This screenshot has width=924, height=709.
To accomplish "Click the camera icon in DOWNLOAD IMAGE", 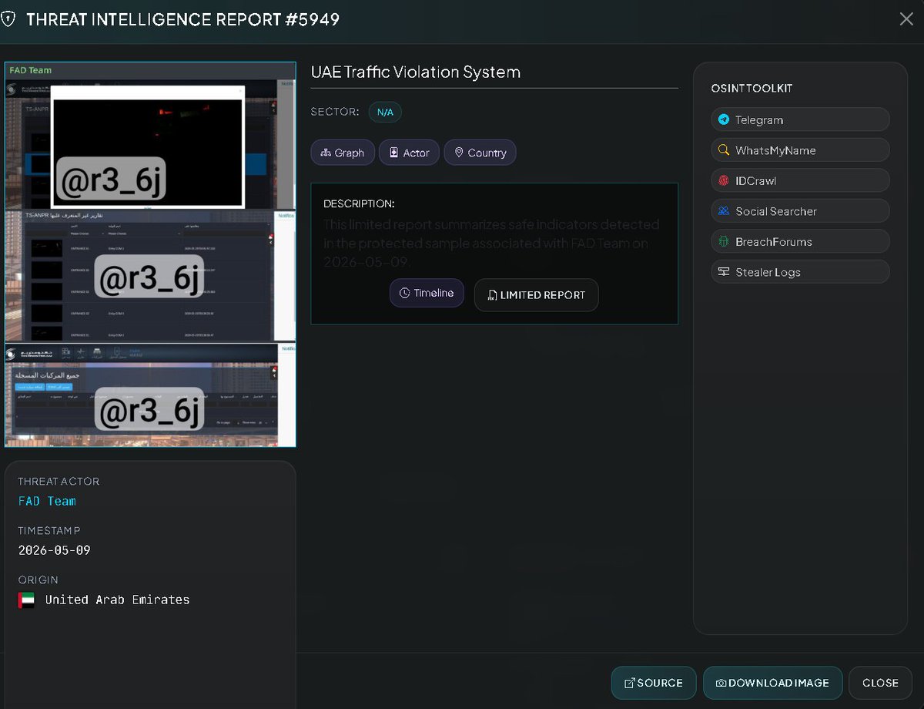I will click(721, 683).
